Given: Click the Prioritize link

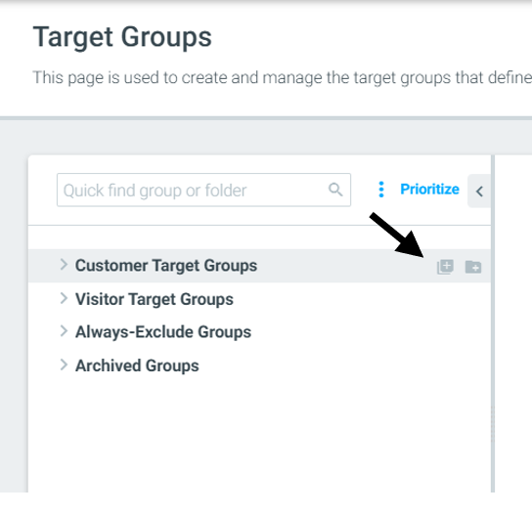Looking at the screenshot, I should pyautogui.click(x=429, y=190).
